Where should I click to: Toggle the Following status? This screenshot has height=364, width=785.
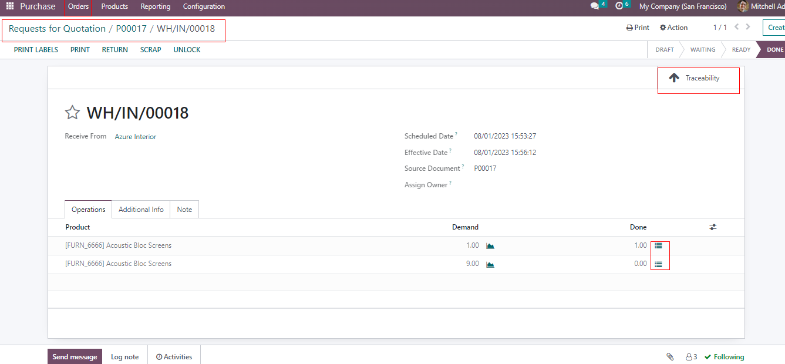724,357
